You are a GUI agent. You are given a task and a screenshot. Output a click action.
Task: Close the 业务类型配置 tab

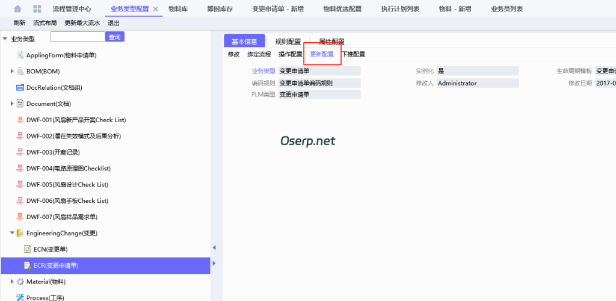click(155, 9)
